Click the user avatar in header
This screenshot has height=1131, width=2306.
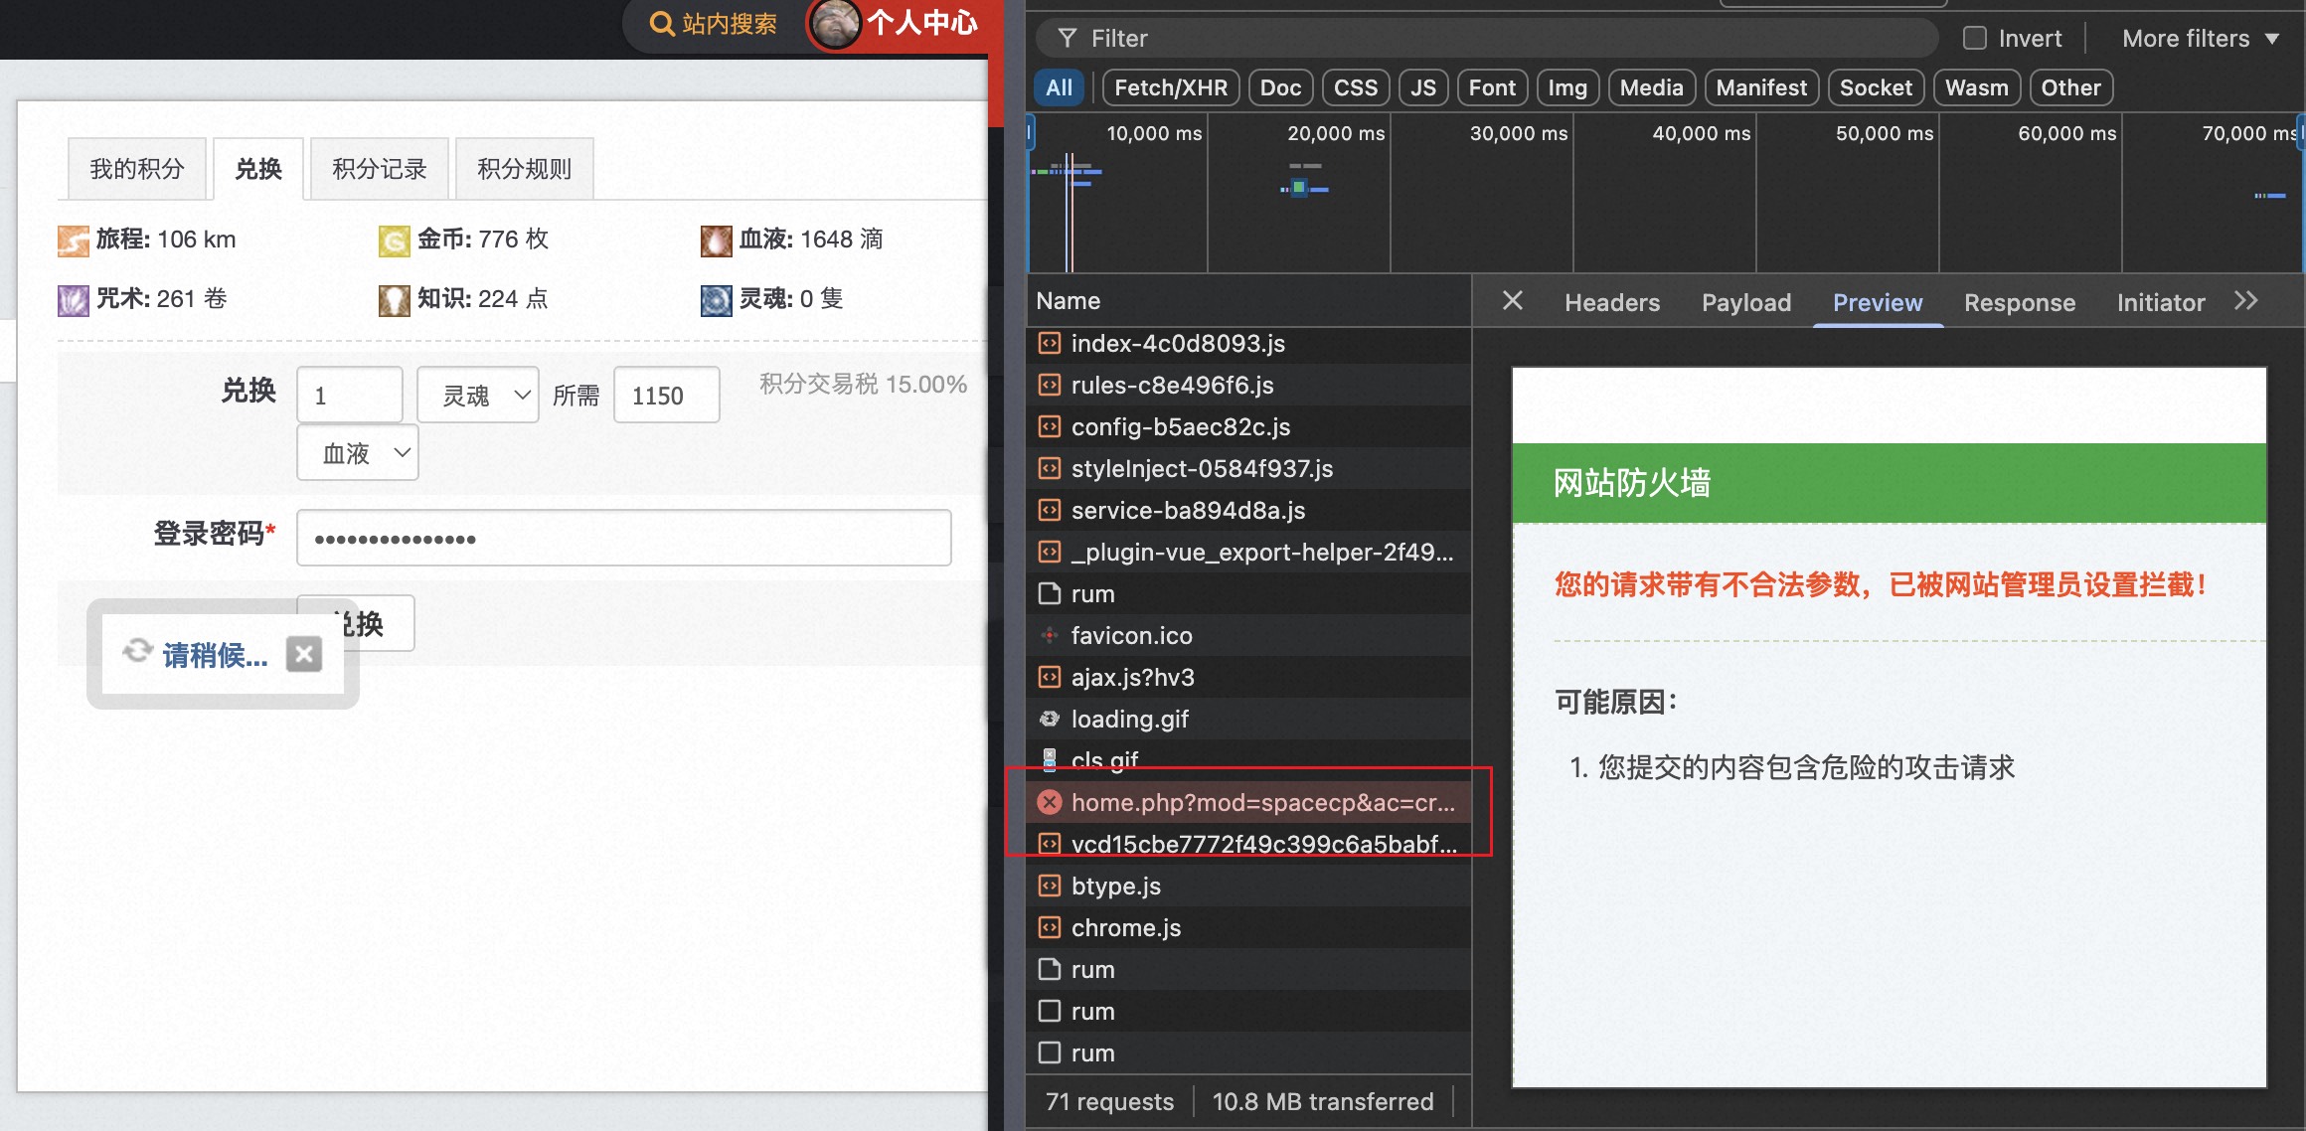(x=835, y=23)
